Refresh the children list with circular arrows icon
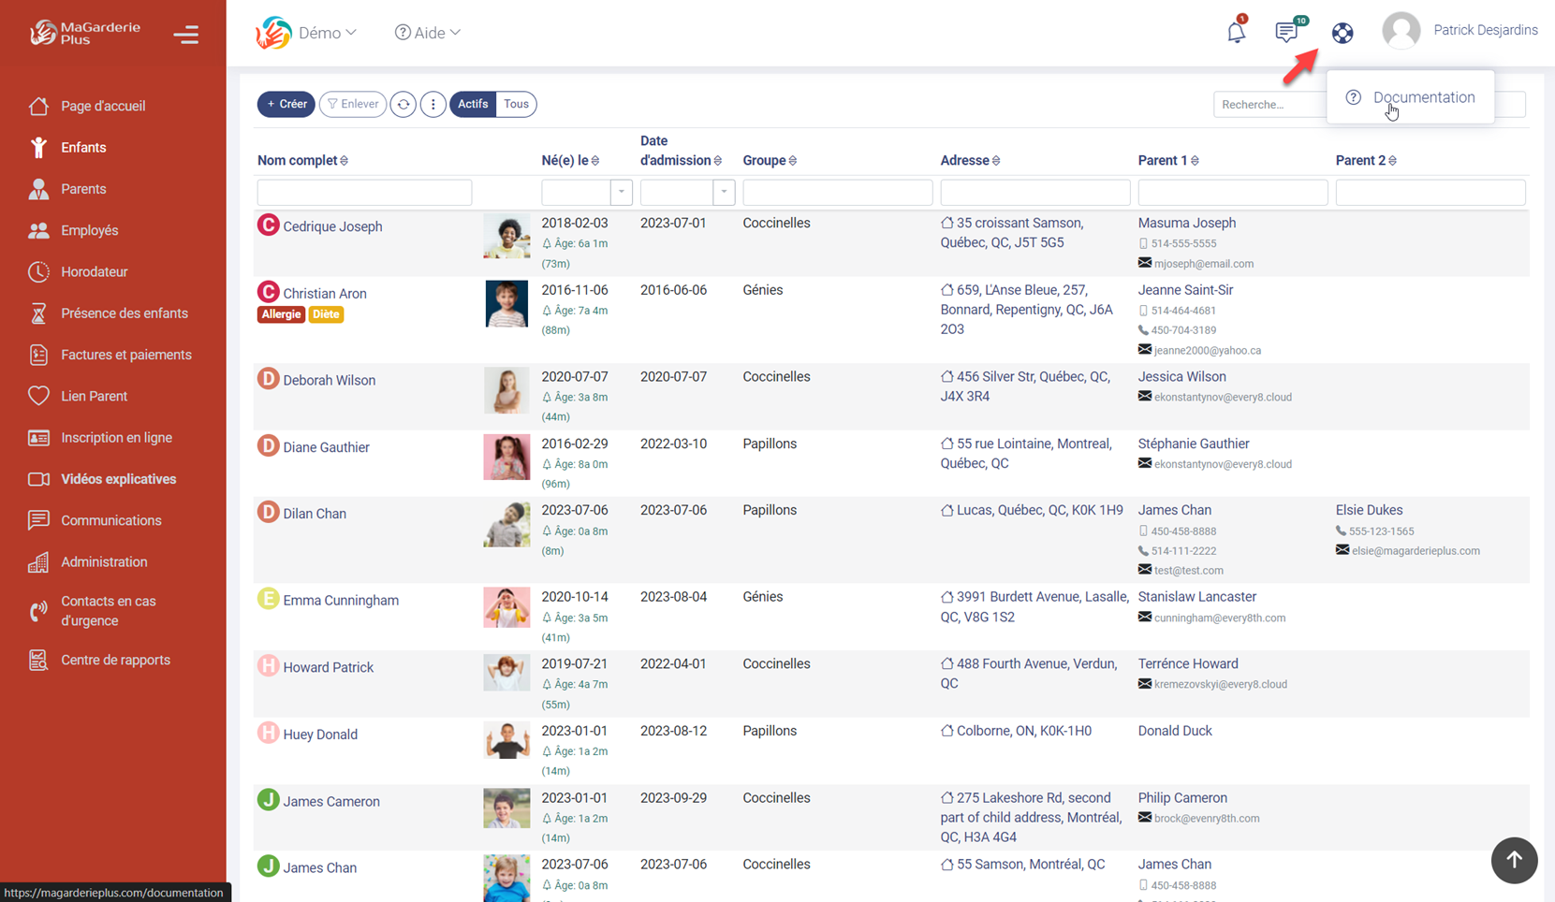Screen dimensions: 1555x902 tap(403, 104)
